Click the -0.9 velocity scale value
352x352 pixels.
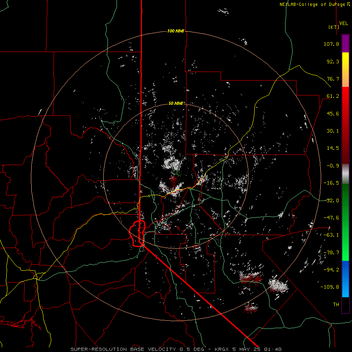tap(333, 166)
